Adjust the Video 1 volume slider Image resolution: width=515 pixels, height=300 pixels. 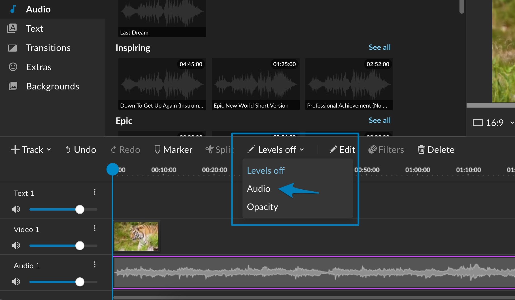point(80,245)
